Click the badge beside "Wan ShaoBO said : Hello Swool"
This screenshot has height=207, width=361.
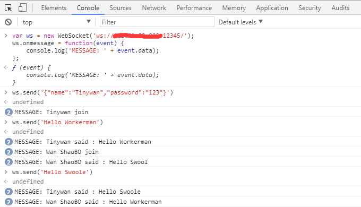point(8,162)
